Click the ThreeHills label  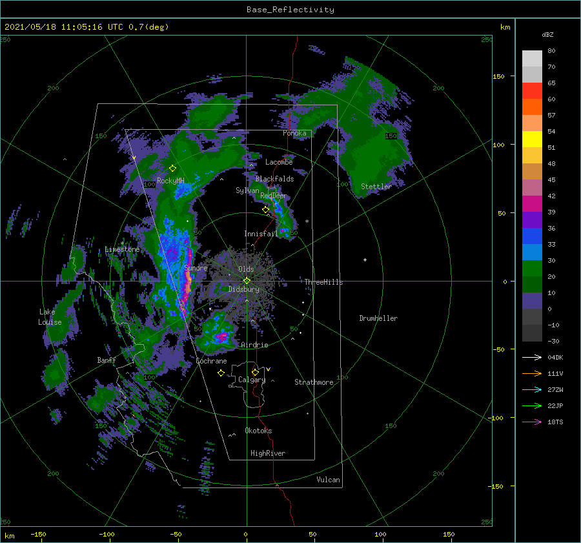(x=323, y=282)
